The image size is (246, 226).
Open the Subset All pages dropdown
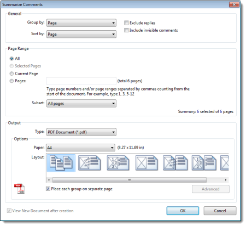coord(81,104)
